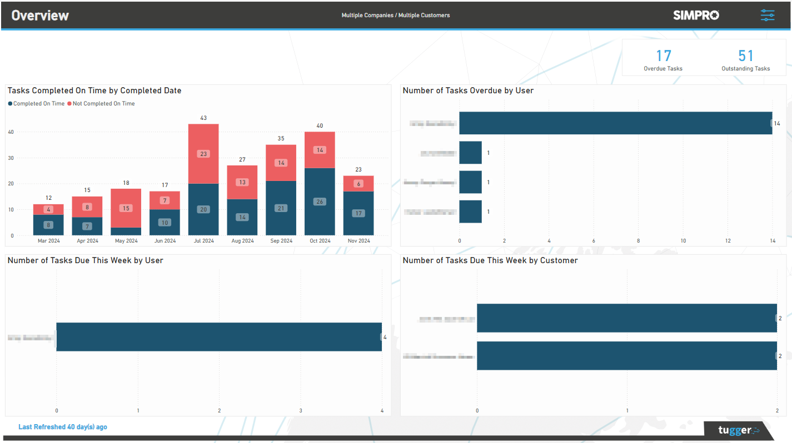
Task: Select the '51 Outstanding Tasks' KPI card
Action: 745,59
